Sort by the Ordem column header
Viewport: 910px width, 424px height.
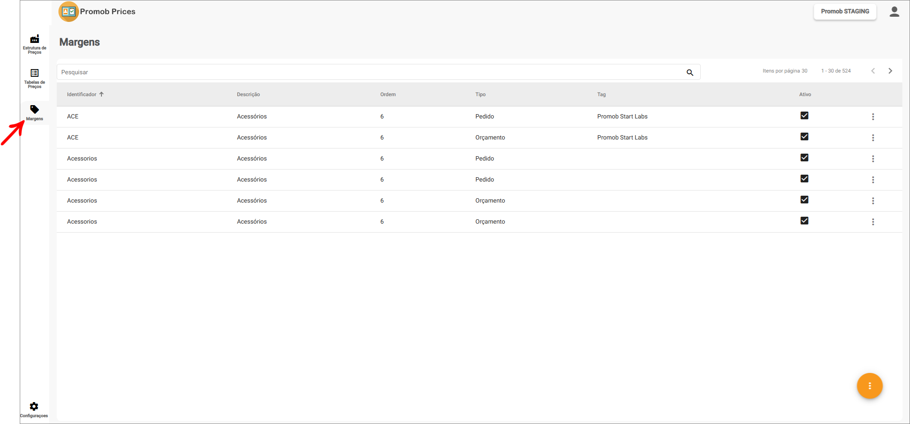point(388,94)
